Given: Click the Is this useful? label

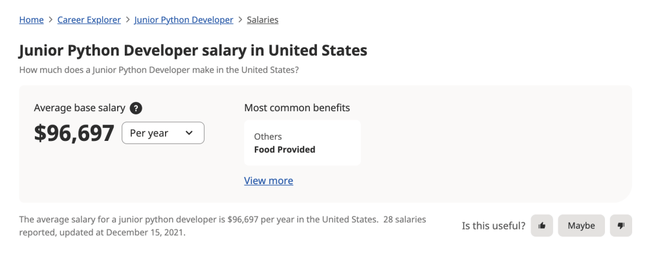Looking at the screenshot, I should click(494, 226).
